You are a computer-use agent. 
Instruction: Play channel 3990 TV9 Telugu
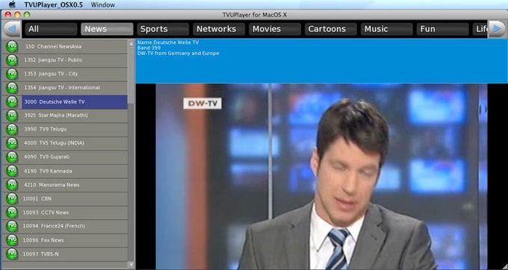tap(75, 129)
